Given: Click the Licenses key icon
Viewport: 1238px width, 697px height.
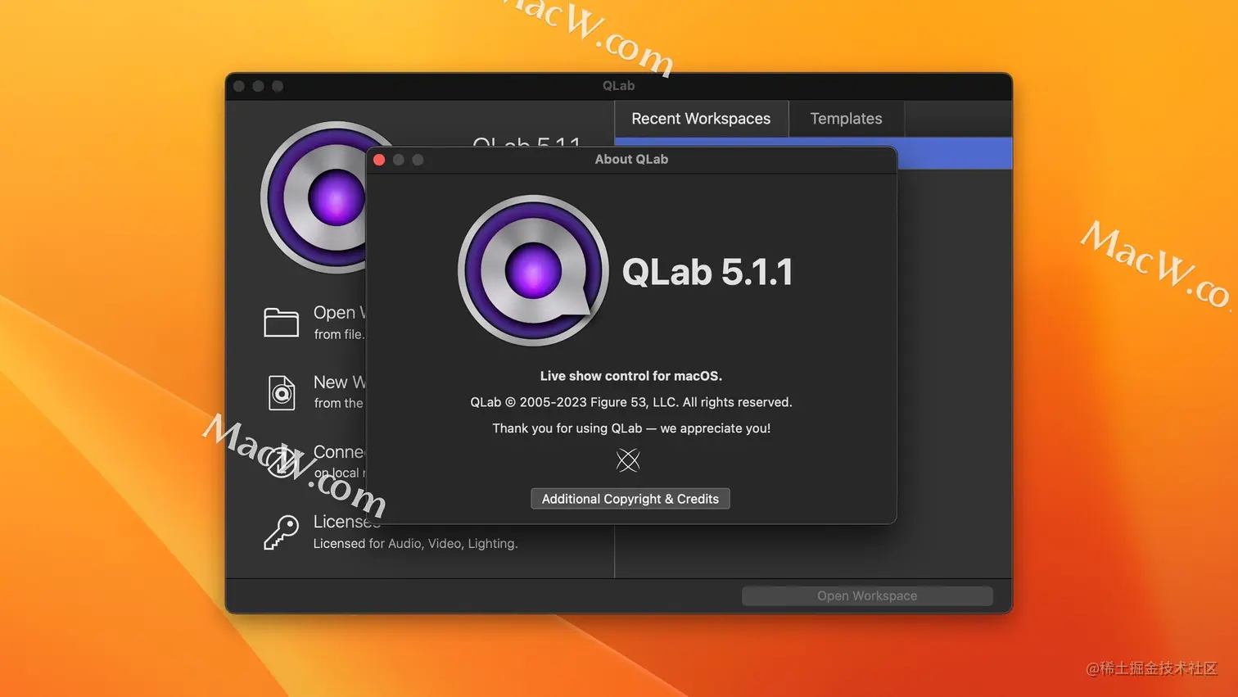Looking at the screenshot, I should point(281,532).
